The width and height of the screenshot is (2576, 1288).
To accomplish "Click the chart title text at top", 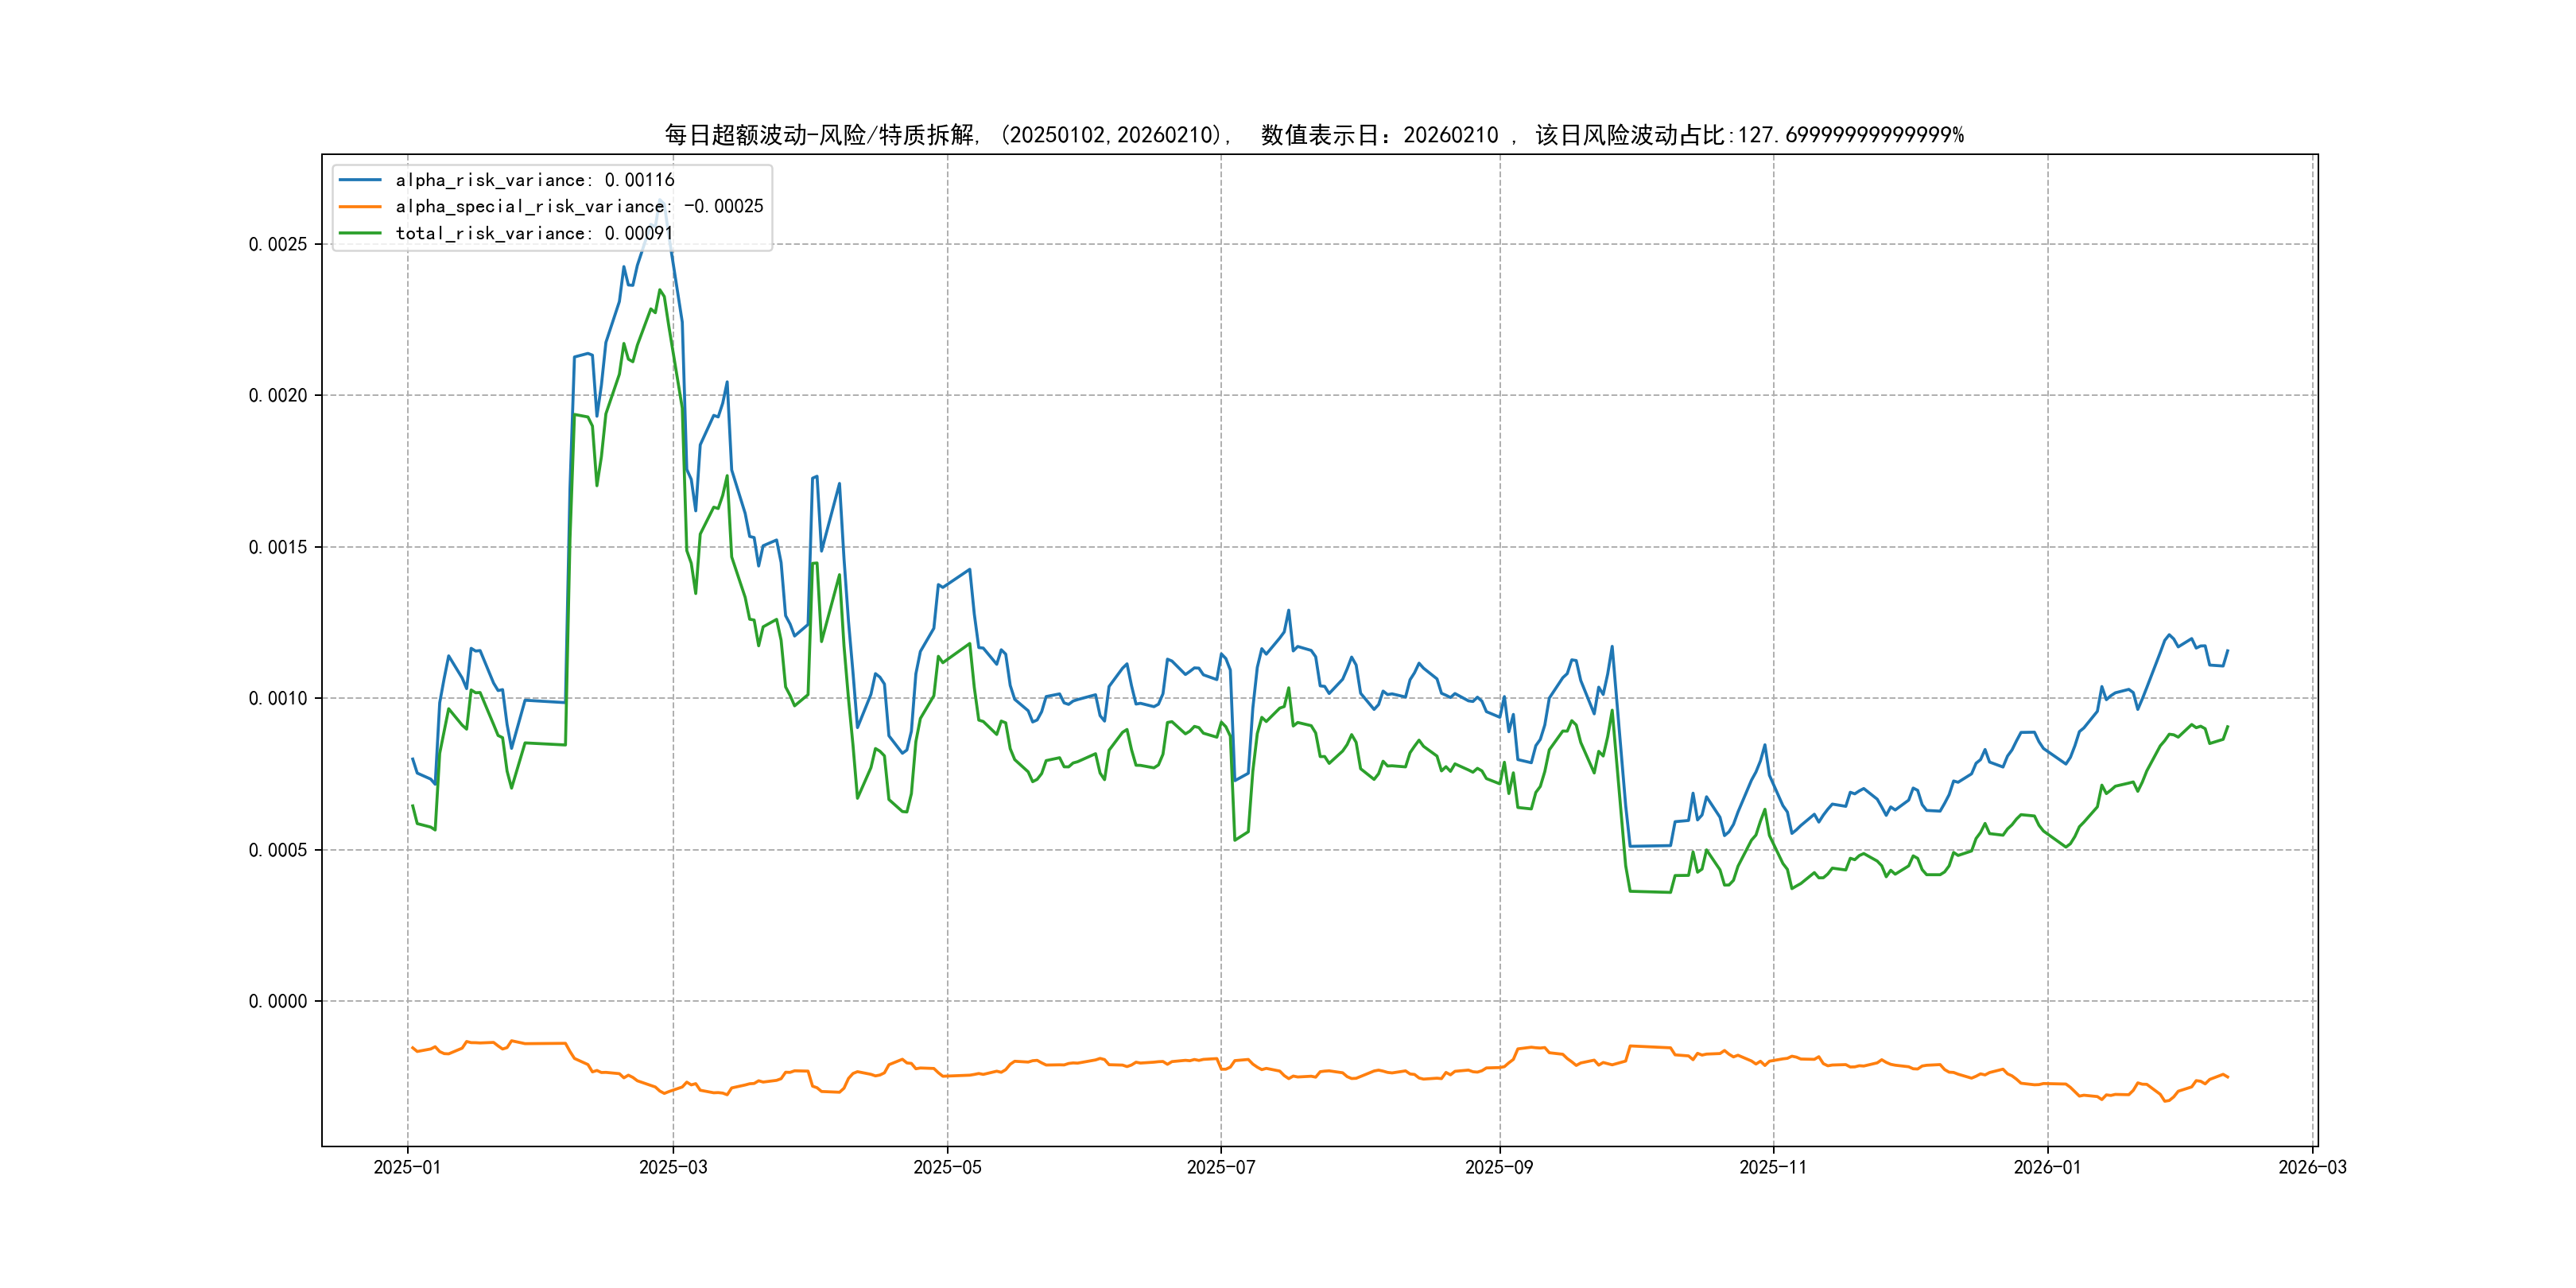I will pos(1314,135).
